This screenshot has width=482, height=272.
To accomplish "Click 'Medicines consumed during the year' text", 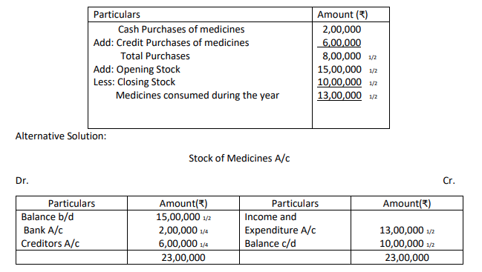I will click(198, 96).
